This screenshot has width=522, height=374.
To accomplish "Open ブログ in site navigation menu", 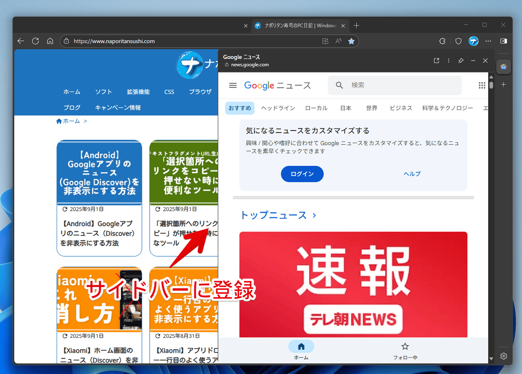I will click(72, 108).
